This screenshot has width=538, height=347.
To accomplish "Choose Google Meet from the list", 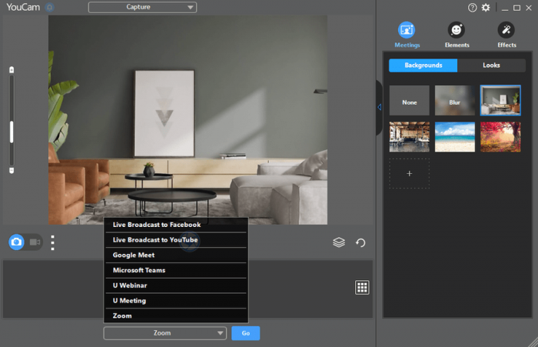I will point(176,255).
